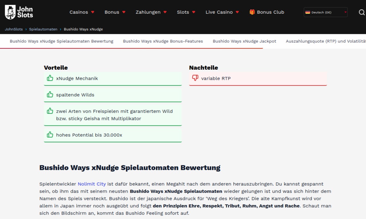This screenshot has height=219, width=366.
Task: Click the 'Bushido Ways xNudge Spielautomaten Bewertung' heading
Action: tap(130, 168)
